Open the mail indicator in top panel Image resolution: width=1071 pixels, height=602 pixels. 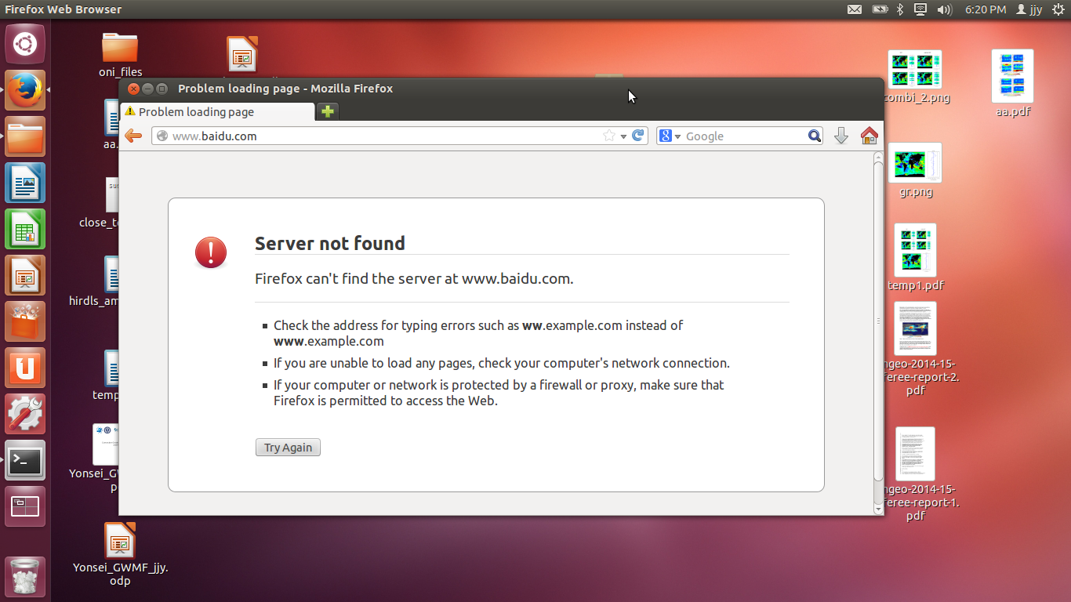click(855, 9)
